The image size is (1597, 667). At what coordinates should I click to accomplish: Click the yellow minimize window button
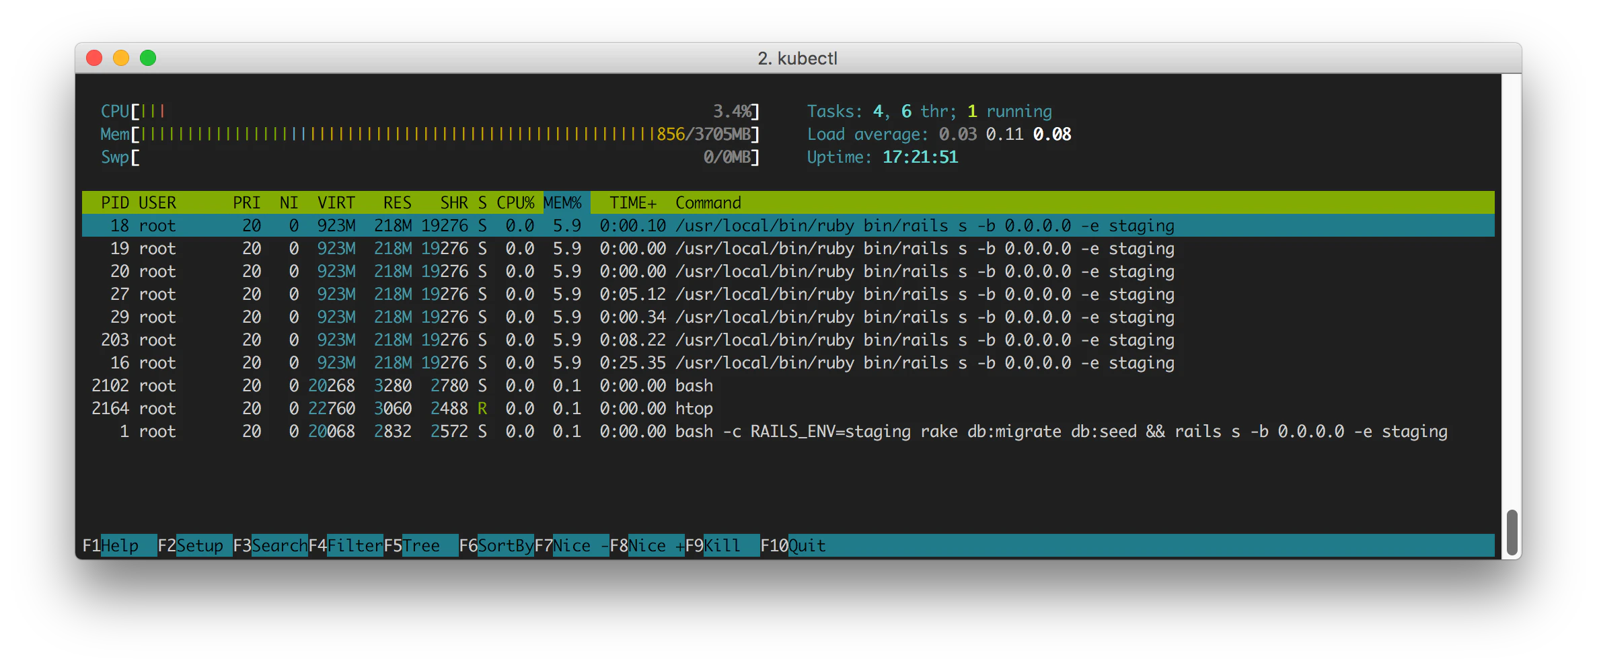121,58
